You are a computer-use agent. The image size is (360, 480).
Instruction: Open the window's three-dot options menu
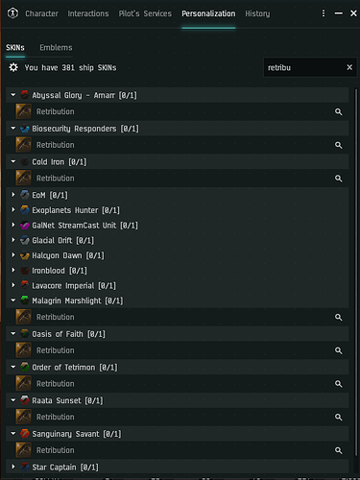pos(324,13)
